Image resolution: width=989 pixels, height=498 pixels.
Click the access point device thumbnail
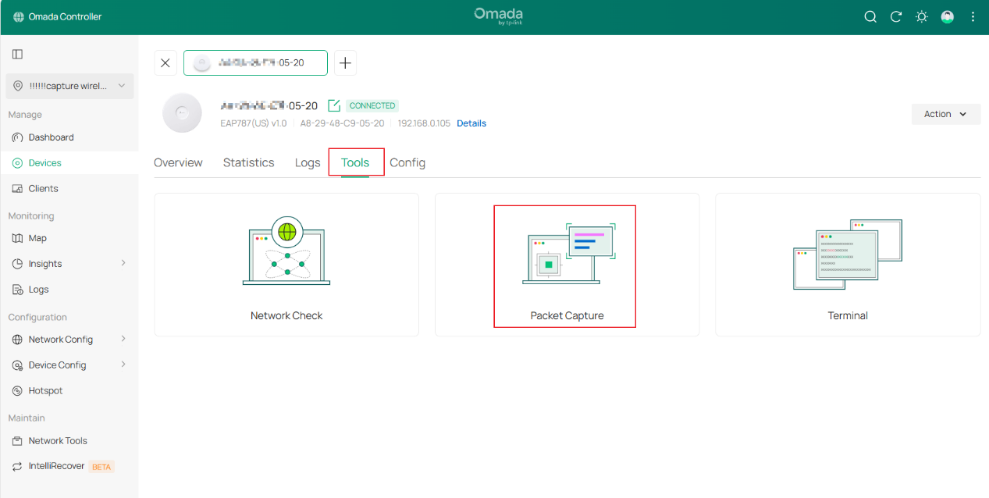coord(182,113)
